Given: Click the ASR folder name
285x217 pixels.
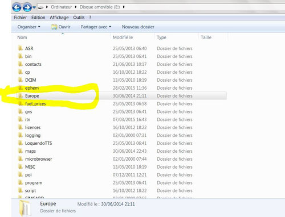Looking at the screenshot, I should [x=29, y=48].
